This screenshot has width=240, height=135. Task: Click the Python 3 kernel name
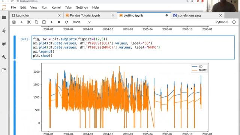tap(222, 22)
